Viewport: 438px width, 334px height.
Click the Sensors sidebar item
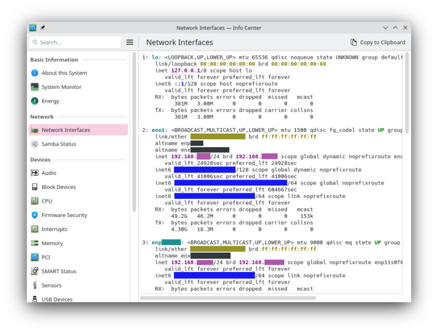click(x=51, y=285)
